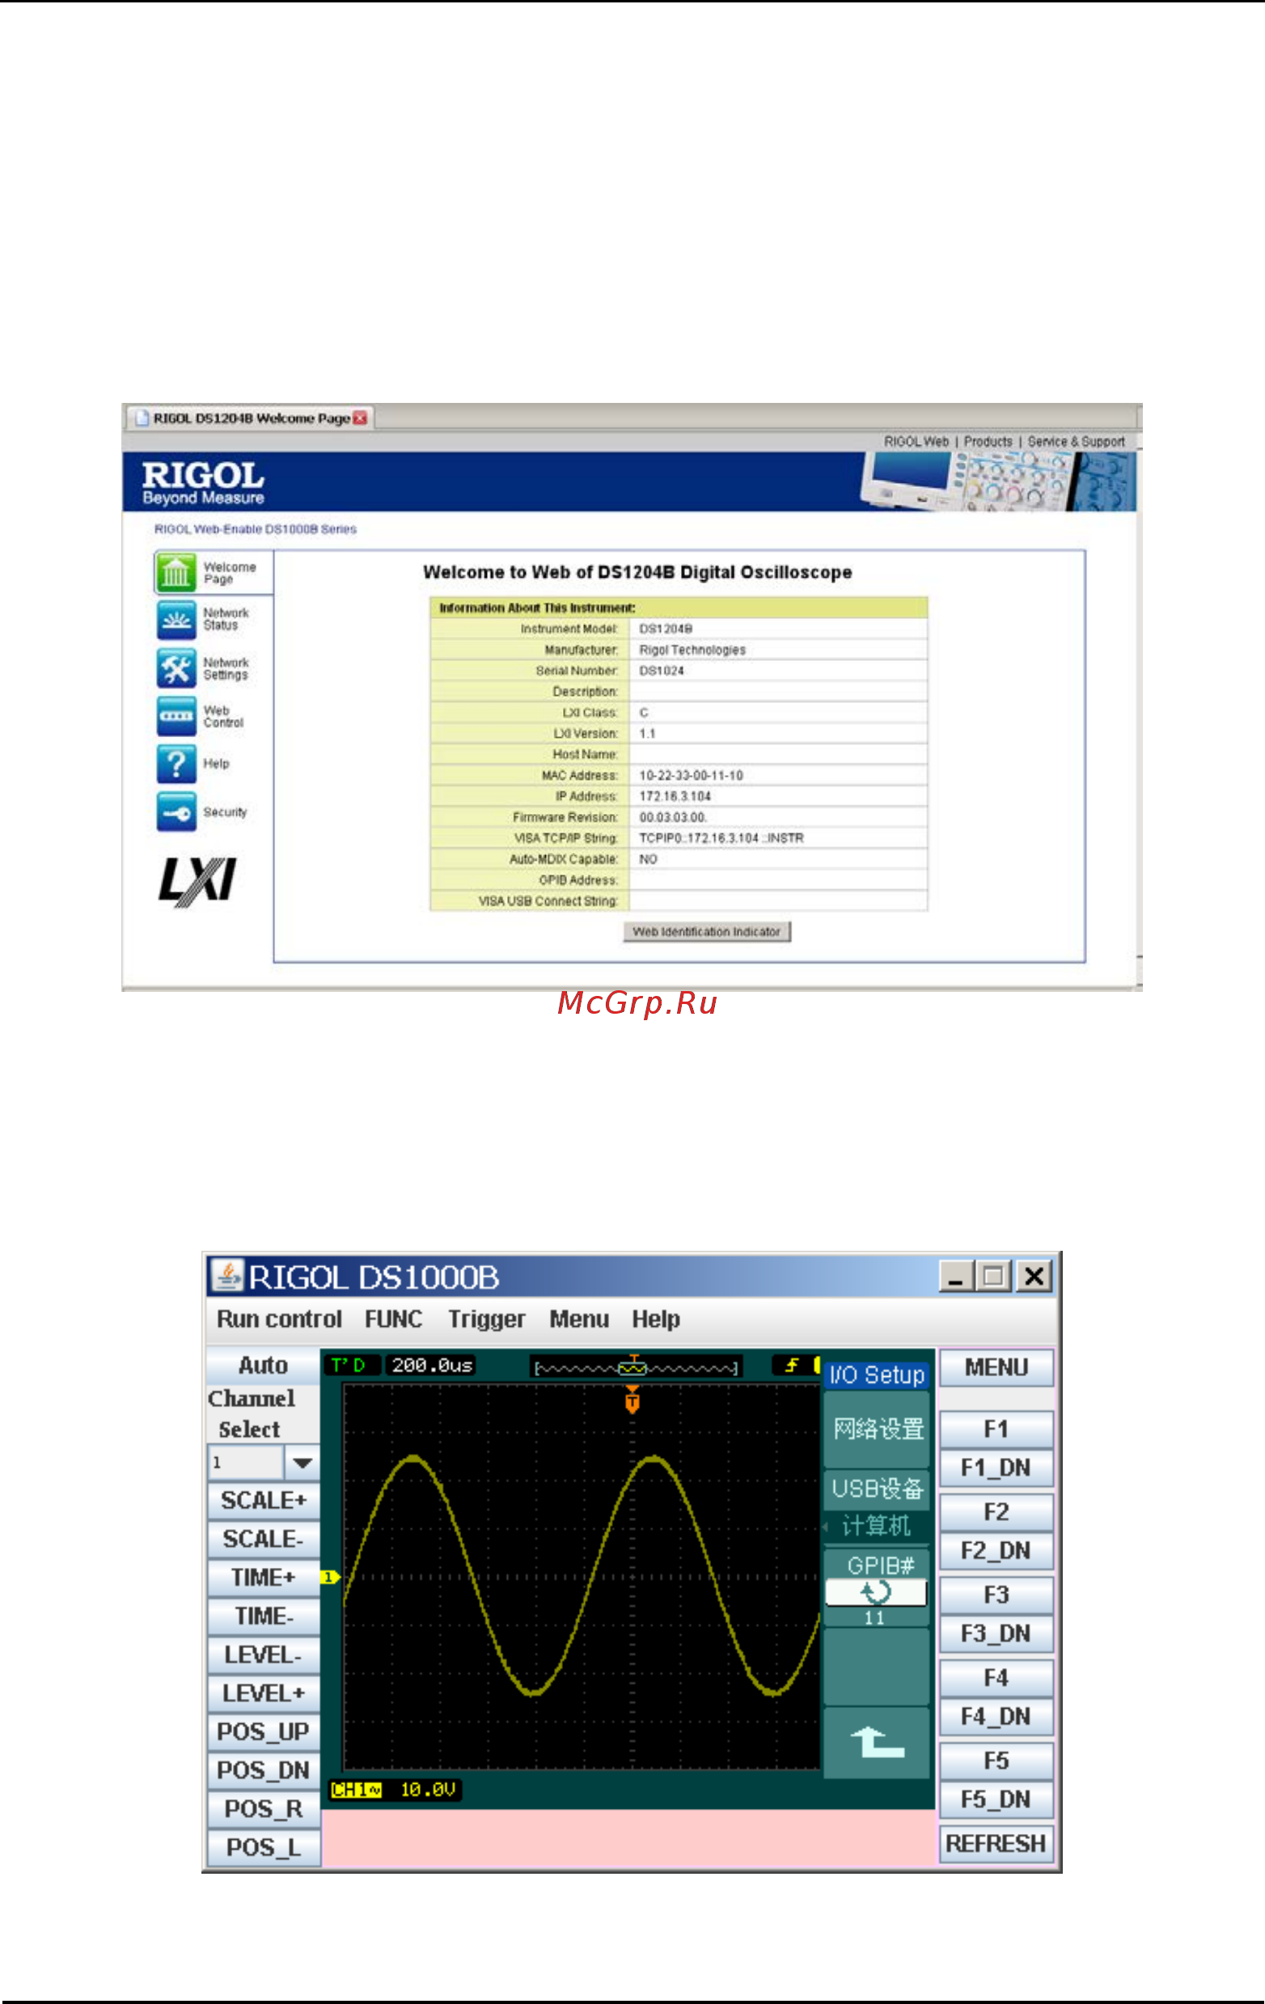Select the 网络设置 network settings menu item

pos(876,1429)
